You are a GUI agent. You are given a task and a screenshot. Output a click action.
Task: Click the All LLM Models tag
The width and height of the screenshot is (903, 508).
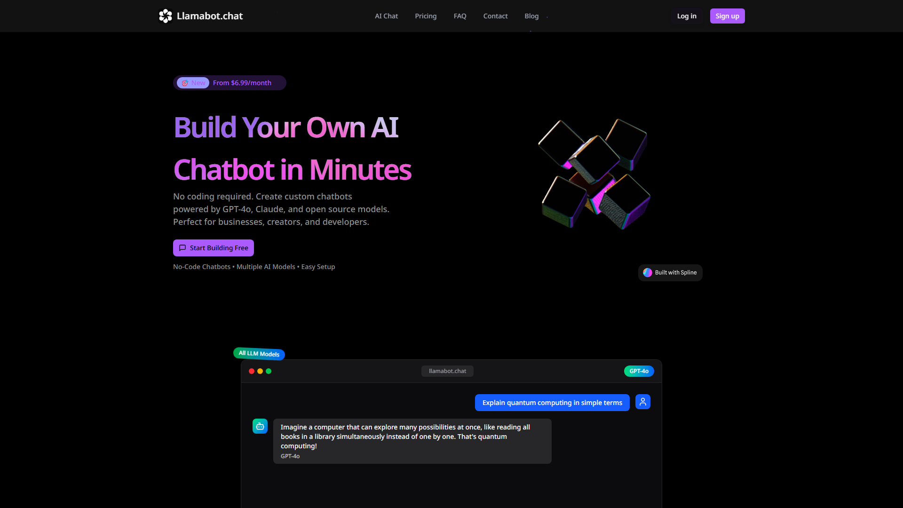(x=259, y=354)
